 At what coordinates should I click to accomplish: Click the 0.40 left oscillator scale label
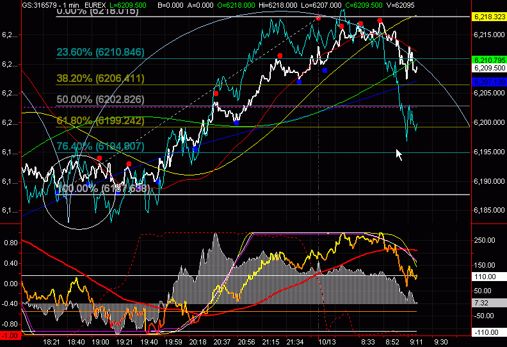point(11,263)
